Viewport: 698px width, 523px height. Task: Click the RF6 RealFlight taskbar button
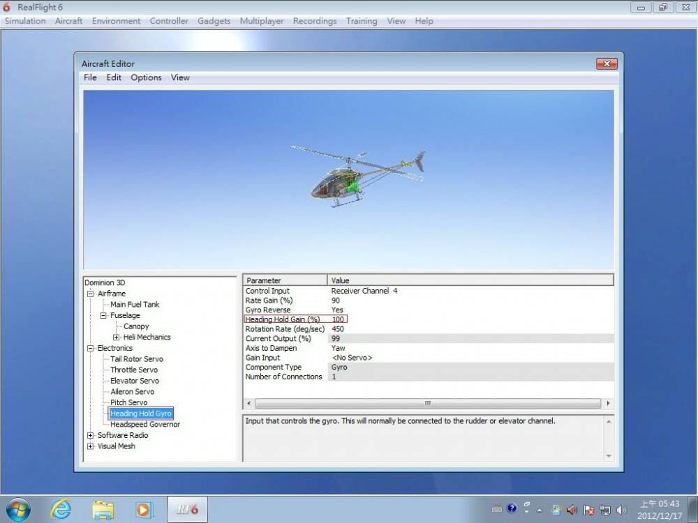187,510
